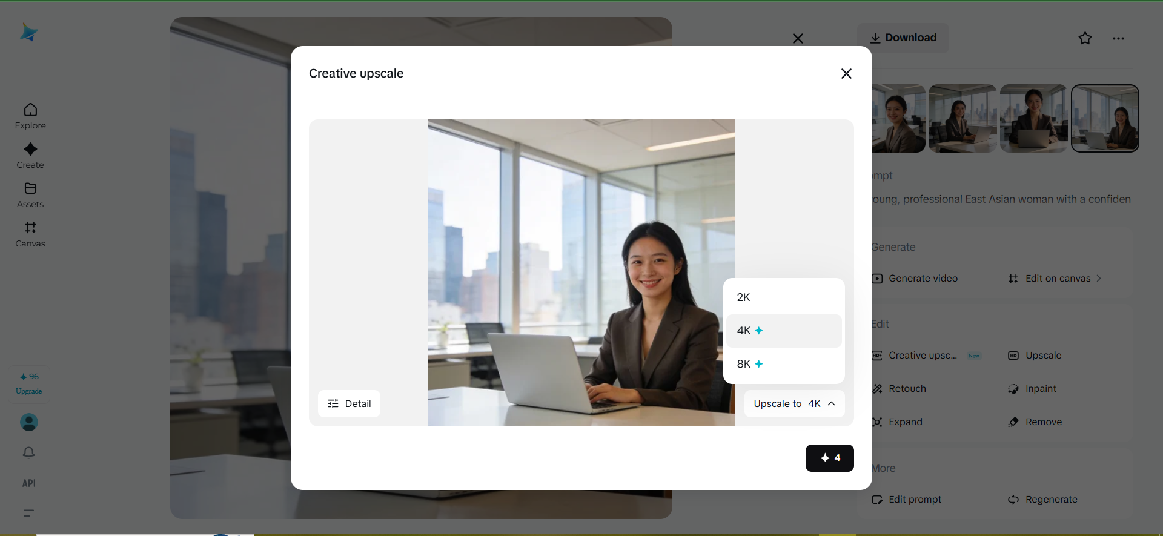Open the API section

(29, 483)
